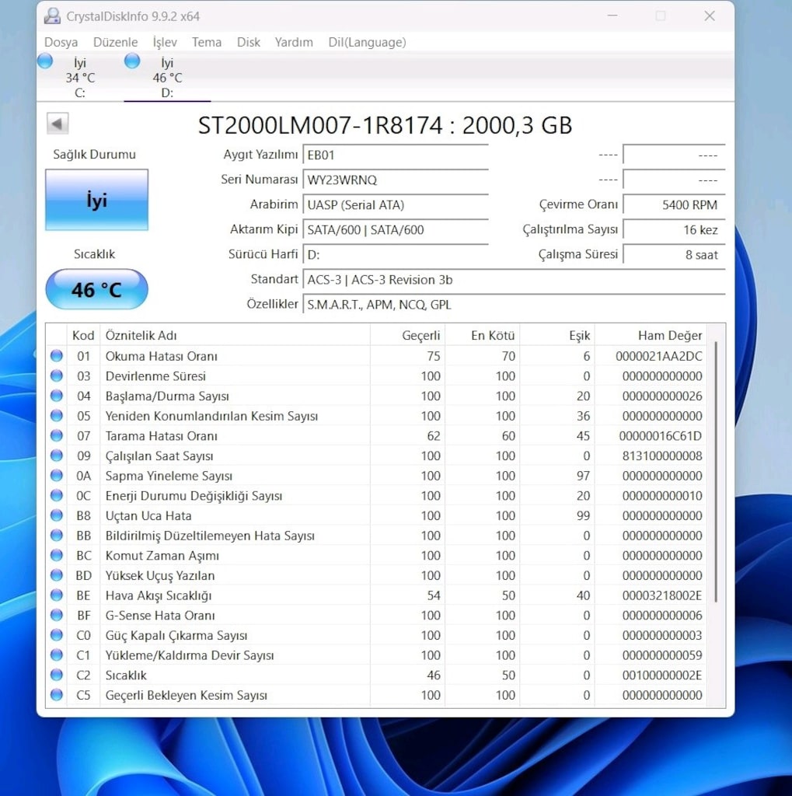The height and width of the screenshot is (796, 792).
Task: Select the Geçerli Bekleyen Kesim Sayısı name
Action: (x=186, y=696)
